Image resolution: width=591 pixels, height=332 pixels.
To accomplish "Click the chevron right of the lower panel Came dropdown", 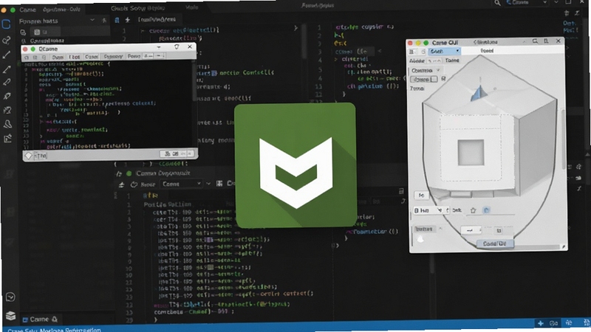I will [208, 184].
